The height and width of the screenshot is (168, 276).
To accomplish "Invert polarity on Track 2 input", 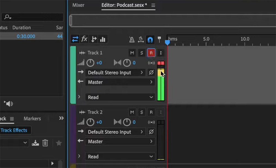I will (x=151, y=132).
